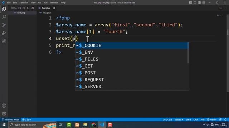The width and height of the screenshot is (229, 128).
Task: Open the Extensions view
Action: (x=4, y=41)
